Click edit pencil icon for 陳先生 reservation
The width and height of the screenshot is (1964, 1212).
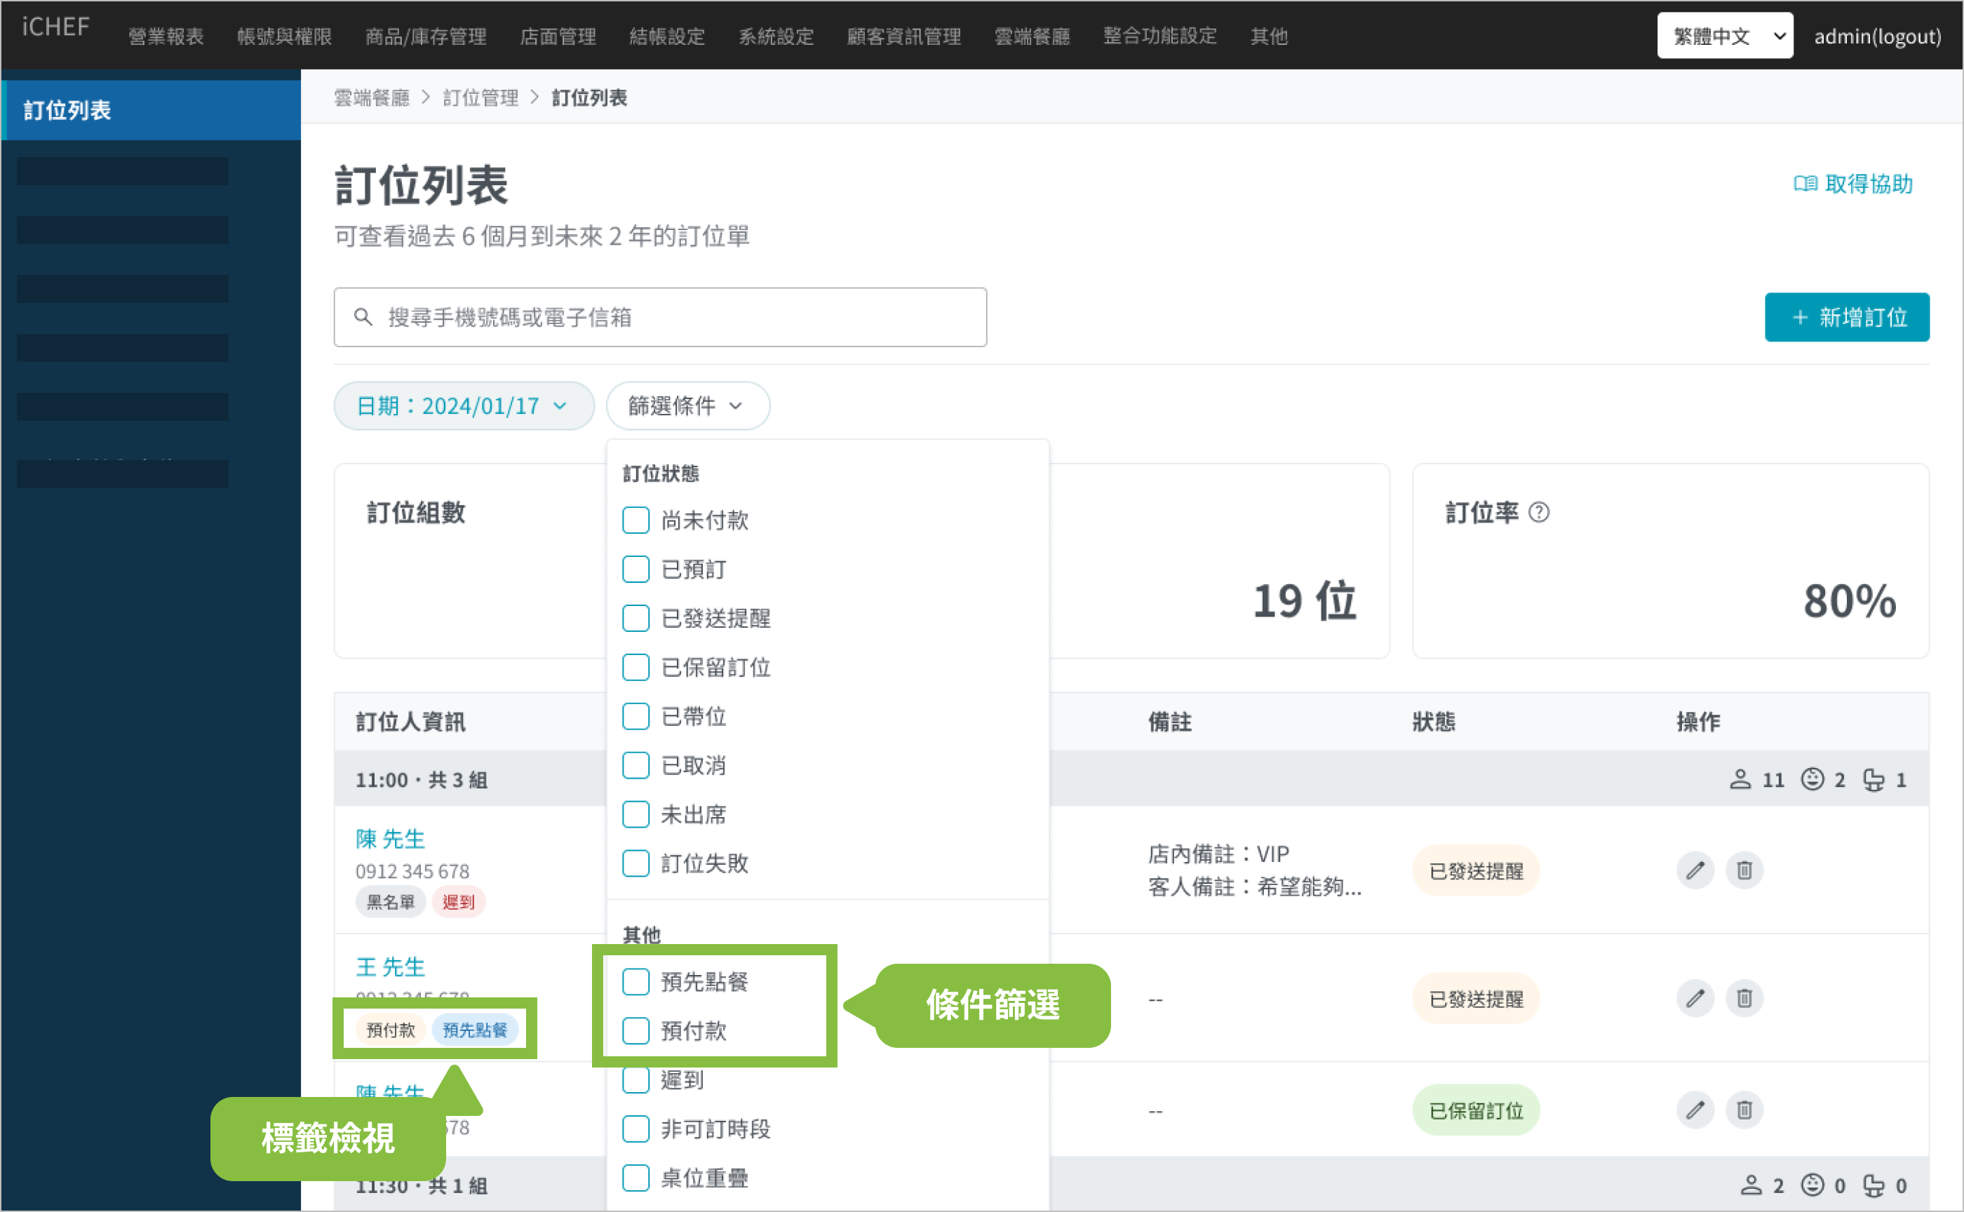coord(1694,870)
